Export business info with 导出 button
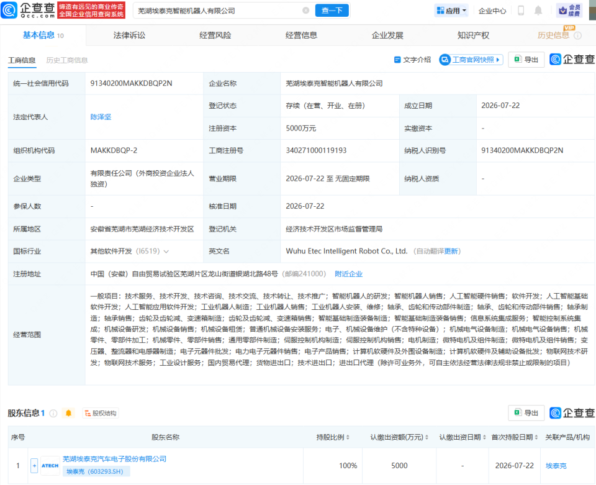 coord(526,60)
